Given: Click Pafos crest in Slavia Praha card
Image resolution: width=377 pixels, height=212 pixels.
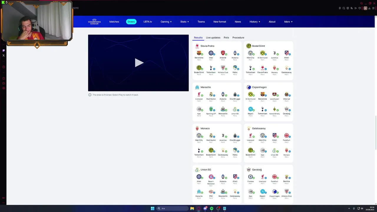Looking at the screenshot, I should pos(235,68).
